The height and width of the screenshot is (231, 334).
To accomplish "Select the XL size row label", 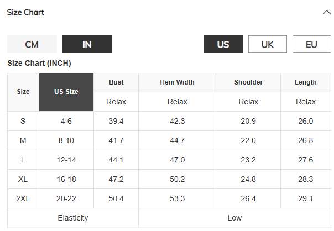I will pyautogui.click(x=23, y=179).
